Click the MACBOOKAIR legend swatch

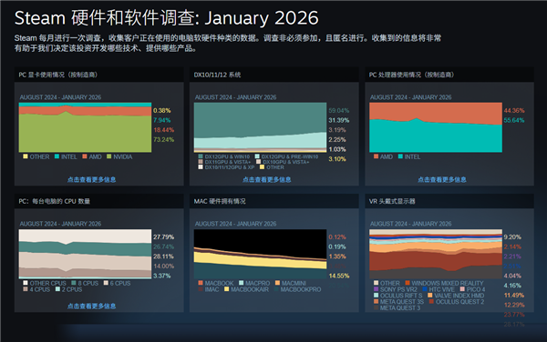pos(227,289)
